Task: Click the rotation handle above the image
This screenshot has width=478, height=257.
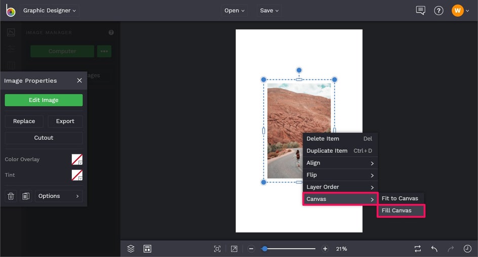Action: pyautogui.click(x=299, y=70)
